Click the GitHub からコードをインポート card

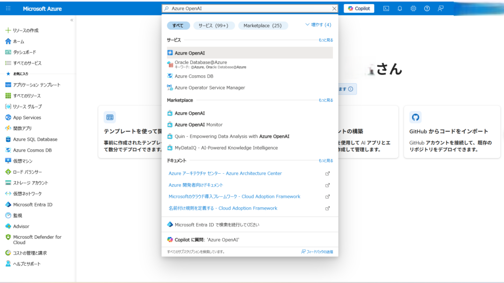pos(452,132)
